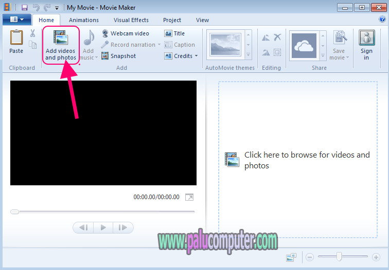Click the zoom slider handle
Viewport: 389px width, 270px height.
pos(339,257)
